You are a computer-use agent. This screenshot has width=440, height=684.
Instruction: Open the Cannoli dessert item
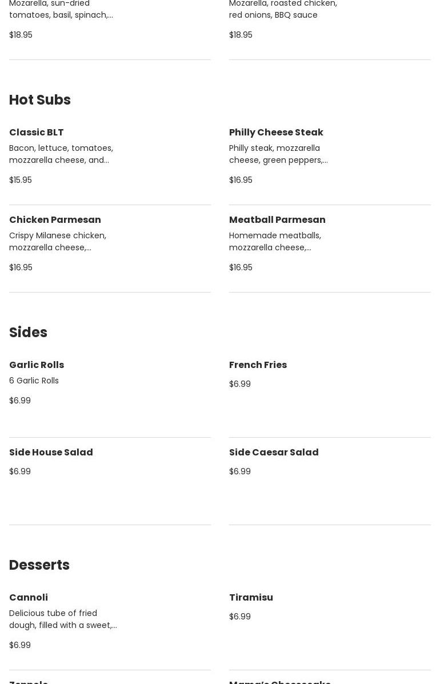tap(29, 597)
